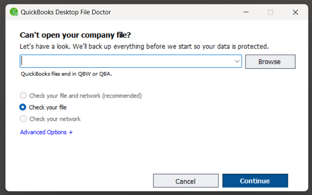
Task: Expand Advanced Options
Action: (47, 132)
